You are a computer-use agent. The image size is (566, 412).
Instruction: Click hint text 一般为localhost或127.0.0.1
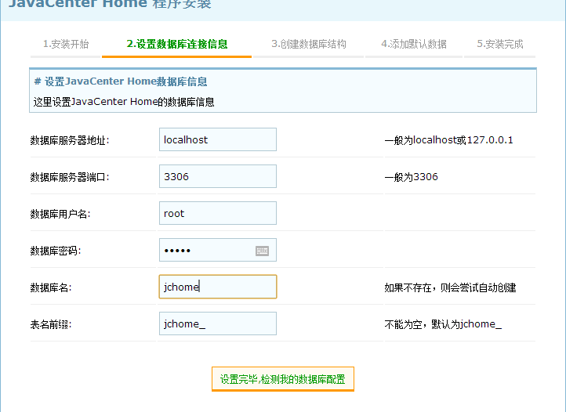coord(448,140)
